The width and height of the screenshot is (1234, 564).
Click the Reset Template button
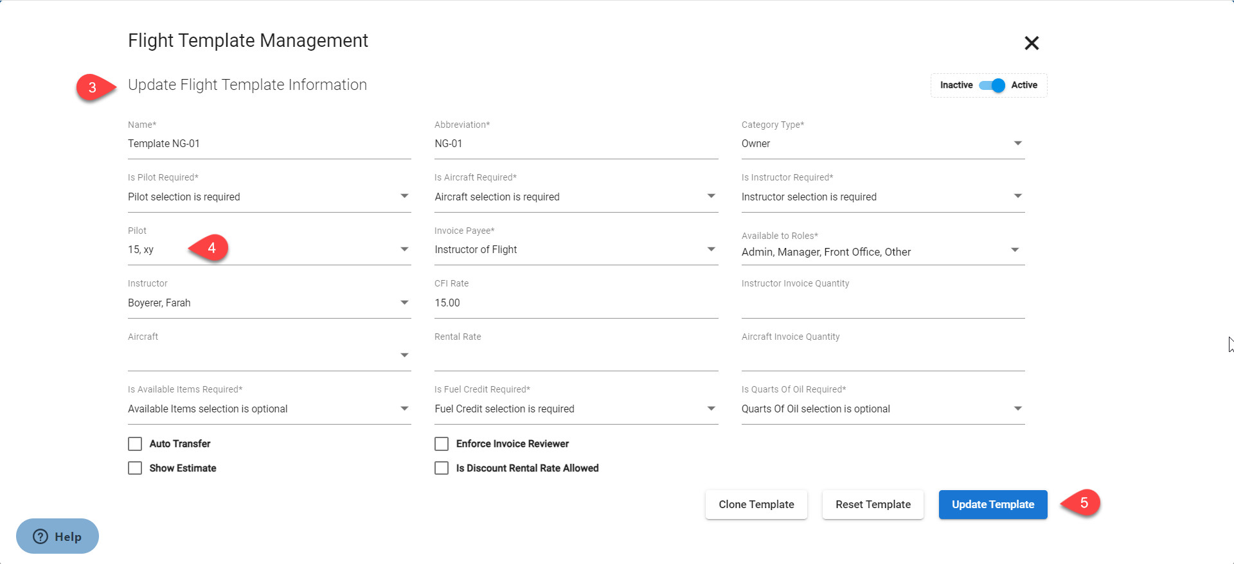[872, 504]
